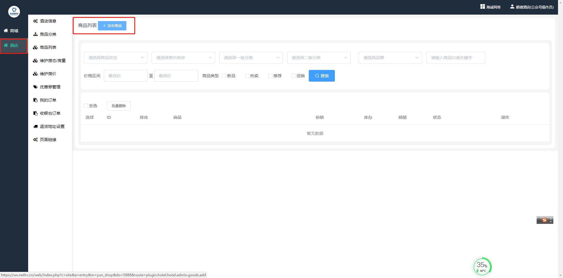The image size is (563, 278).
Task: Tick the 全选 checkbox
Action: click(x=86, y=106)
